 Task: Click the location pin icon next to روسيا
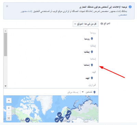click(92, 39)
